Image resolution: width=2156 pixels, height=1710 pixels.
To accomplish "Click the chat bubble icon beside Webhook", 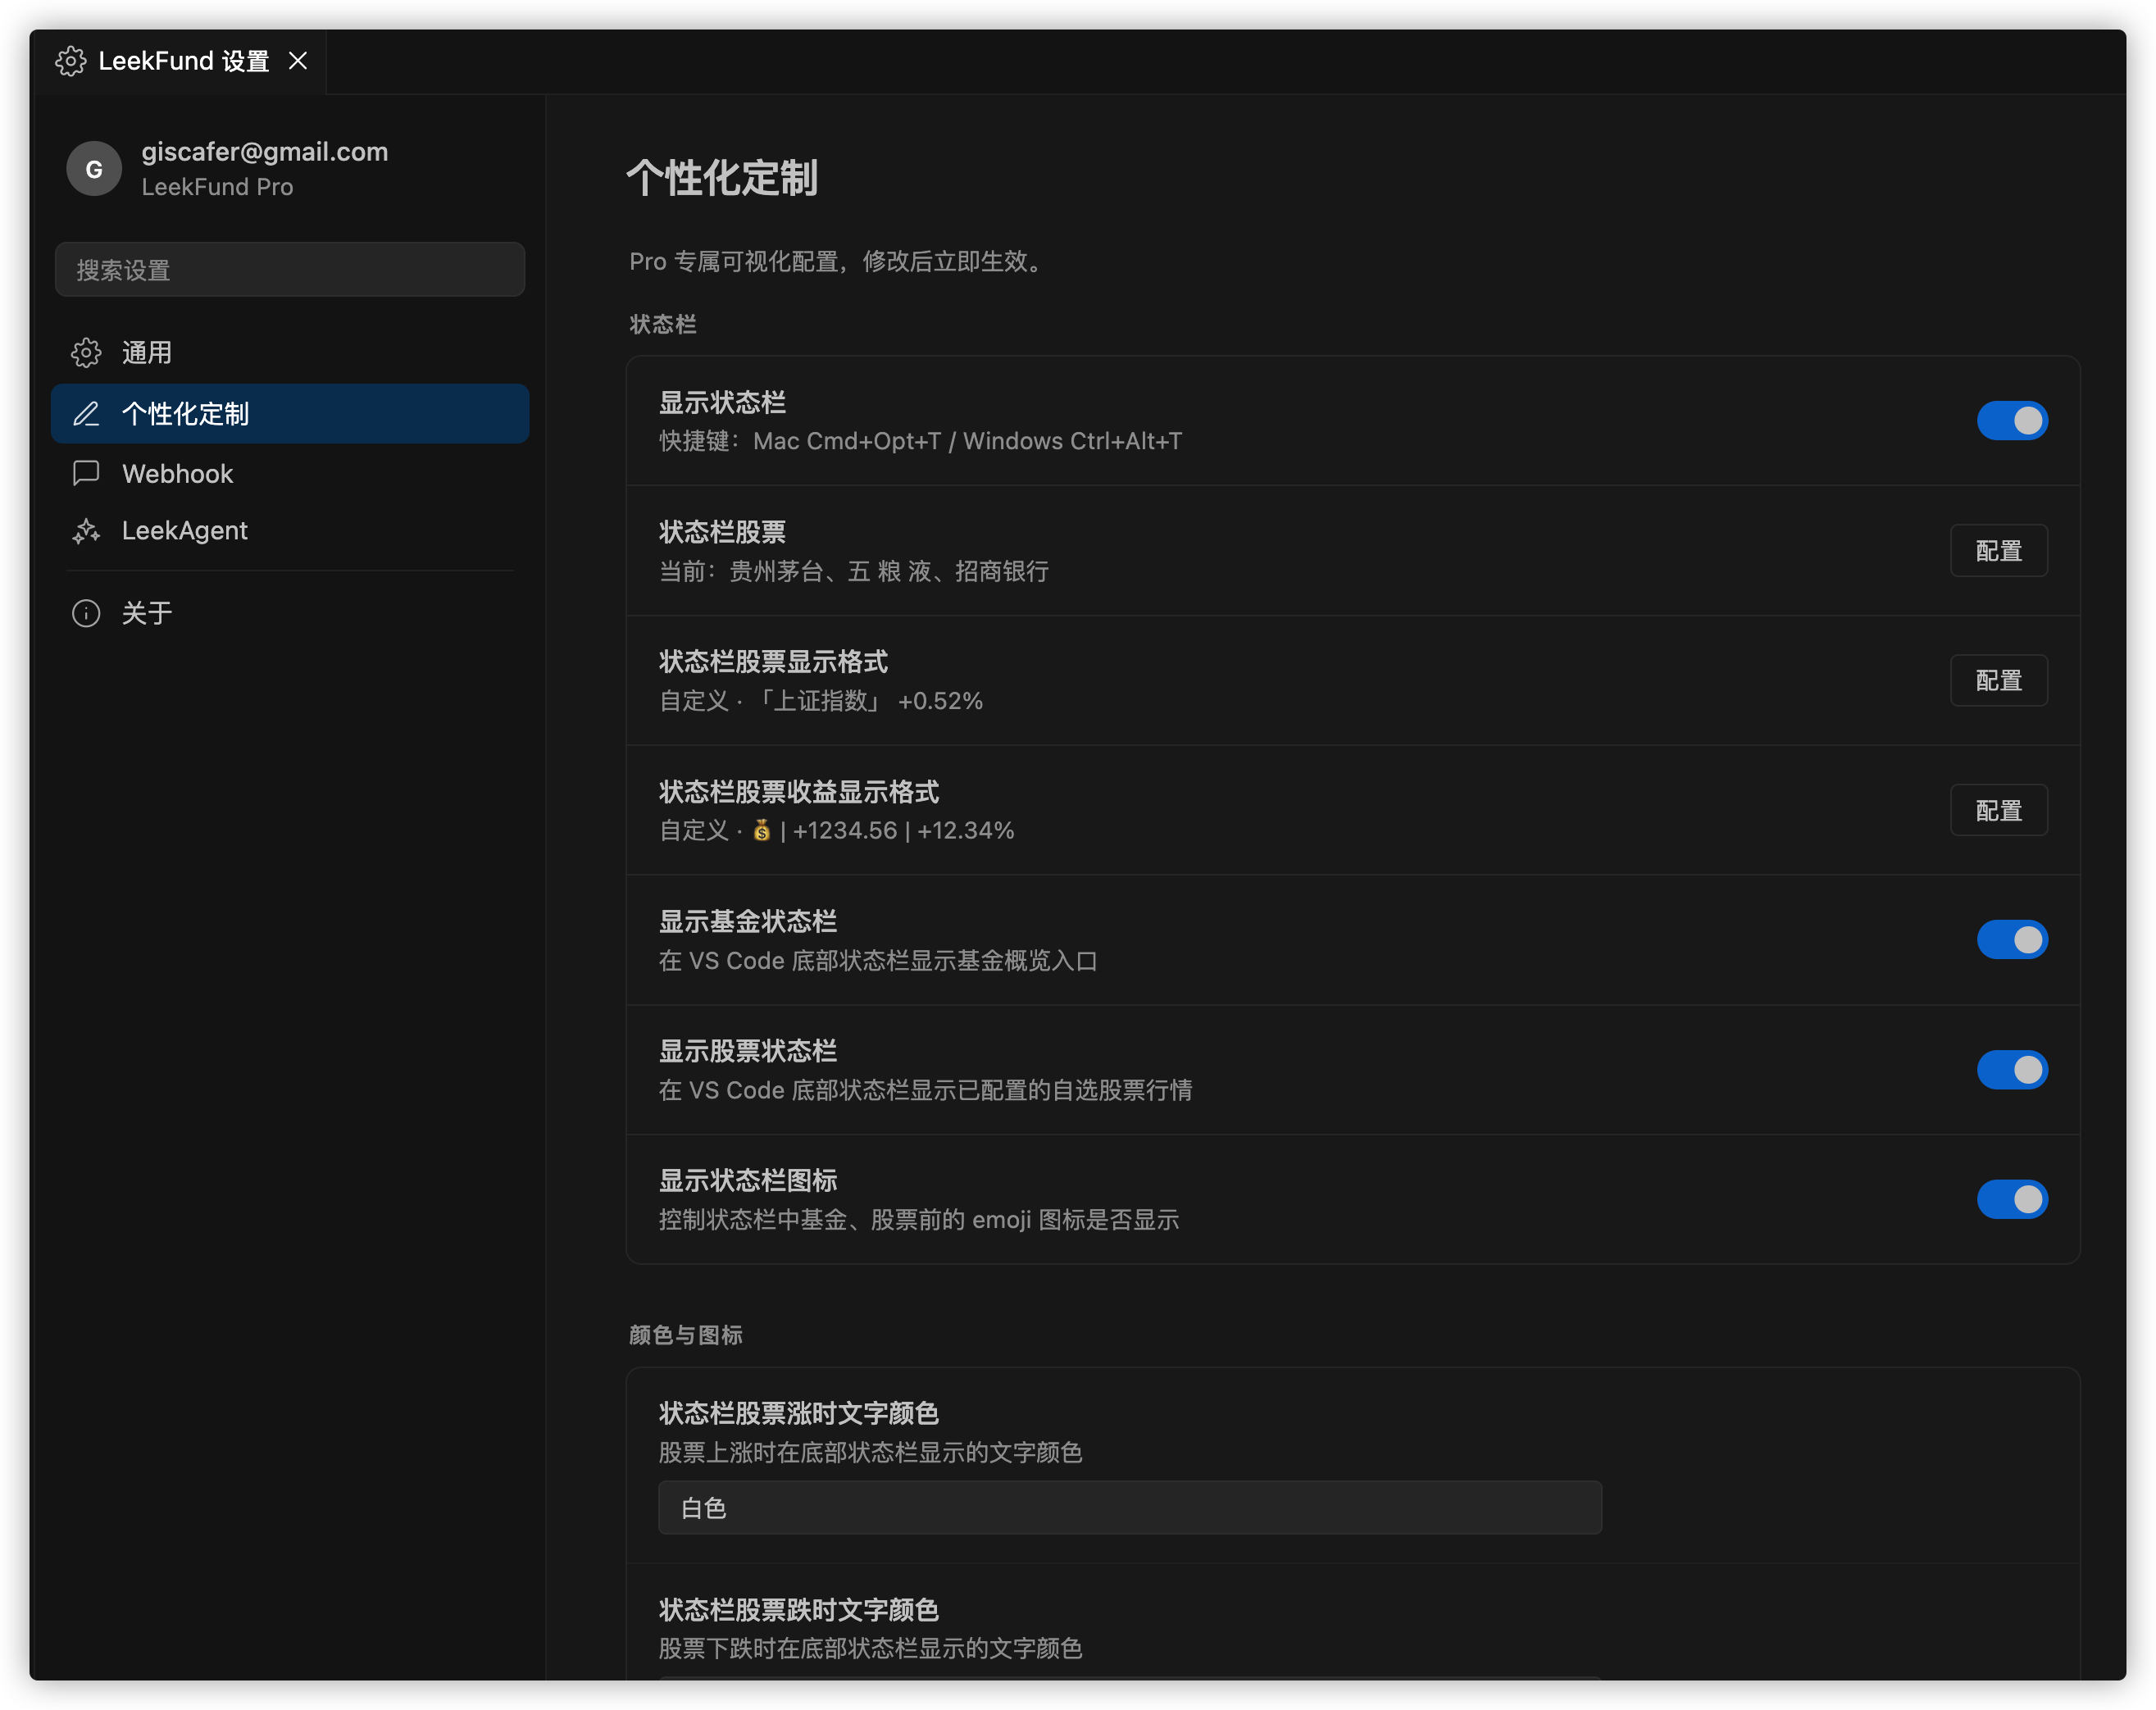I will point(86,473).
